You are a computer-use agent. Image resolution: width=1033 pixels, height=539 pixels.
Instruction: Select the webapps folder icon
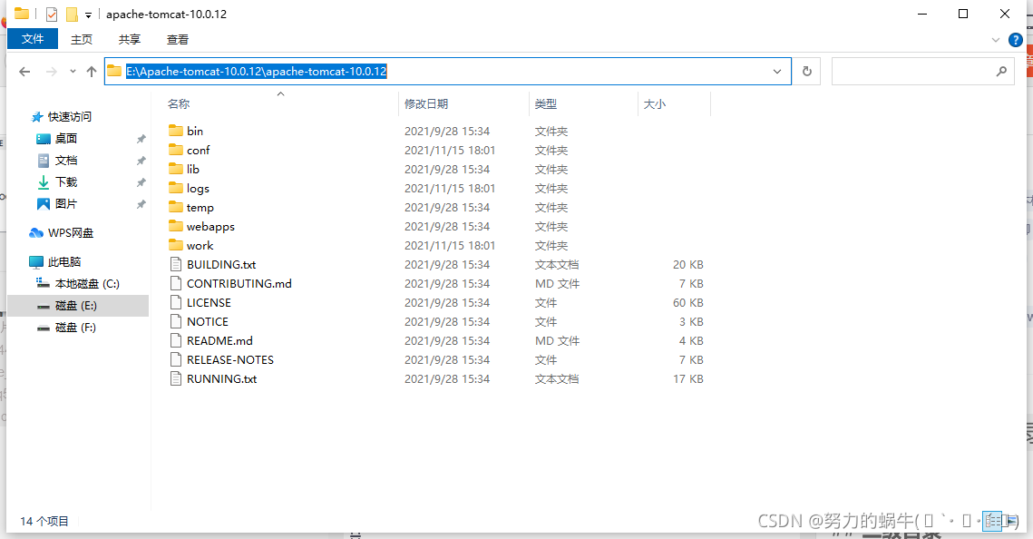(175, 226)
